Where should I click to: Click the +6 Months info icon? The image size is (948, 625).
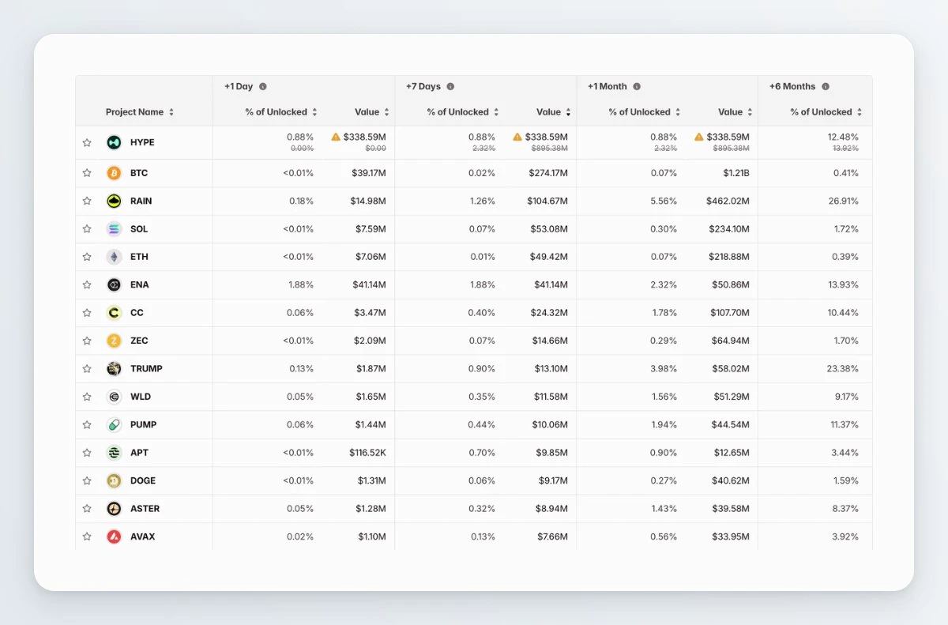tap(826, 87)
